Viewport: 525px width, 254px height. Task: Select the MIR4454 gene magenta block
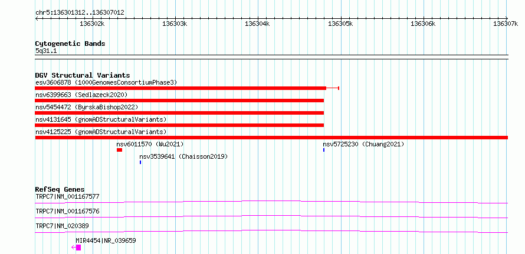click(78, 248)
